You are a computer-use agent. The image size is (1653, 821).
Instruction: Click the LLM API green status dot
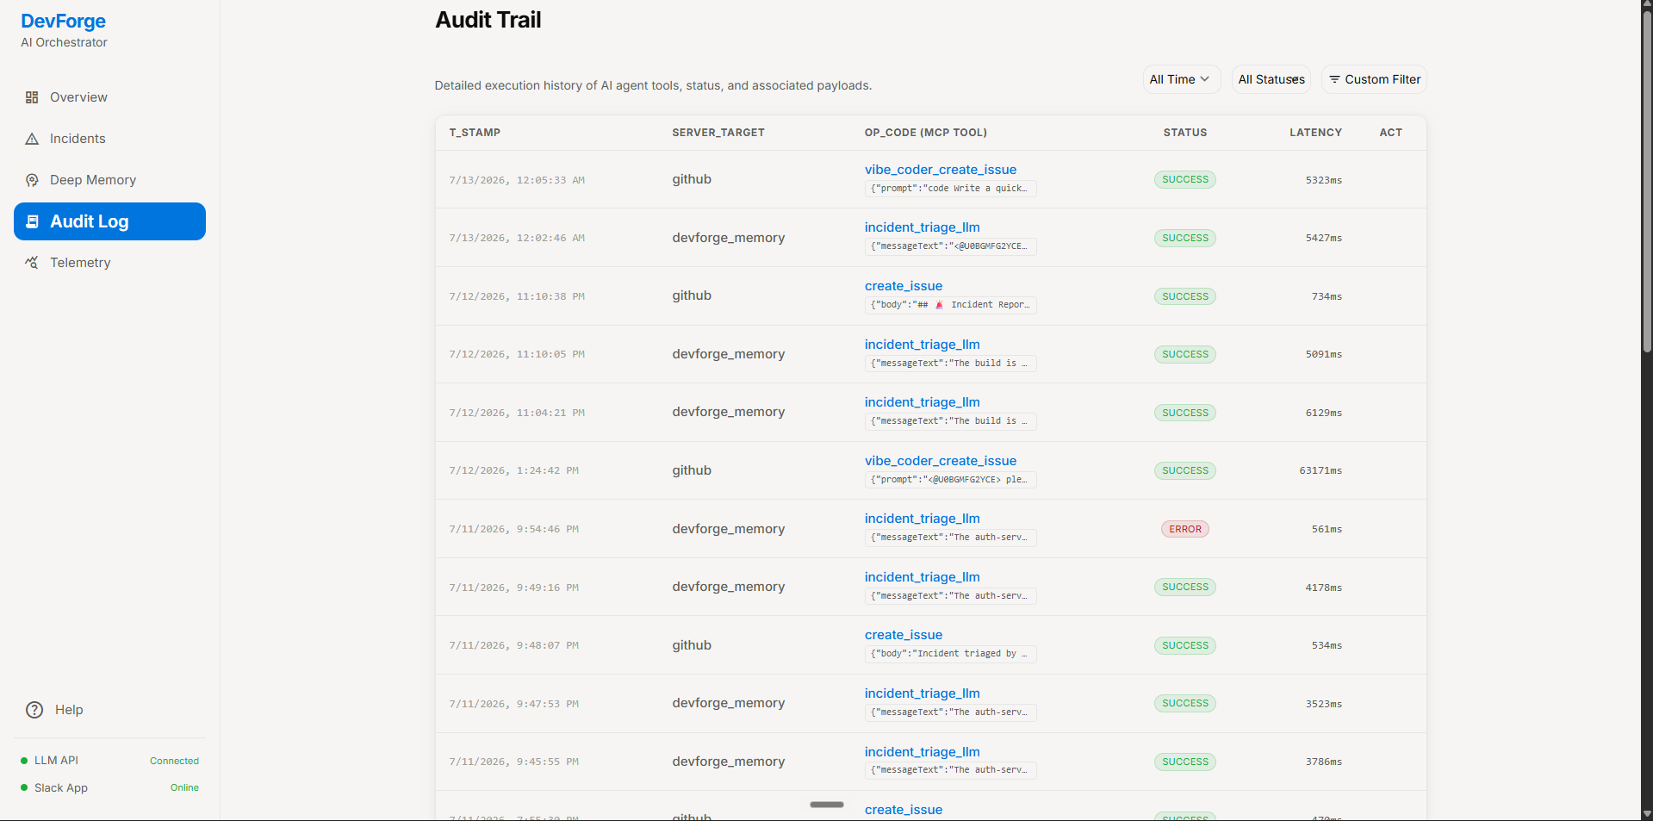coord(24,761)
